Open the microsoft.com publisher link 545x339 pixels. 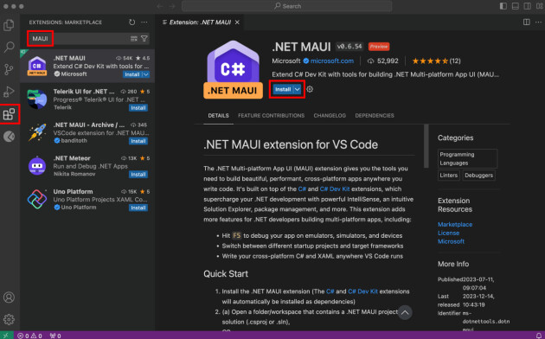tap(332, 61)
